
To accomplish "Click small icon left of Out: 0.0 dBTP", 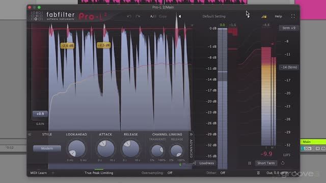I will point(258,173).
